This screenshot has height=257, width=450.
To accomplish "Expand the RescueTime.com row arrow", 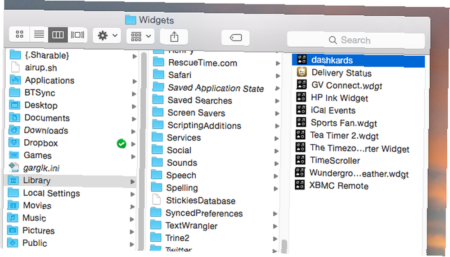I will pos(278,63).
